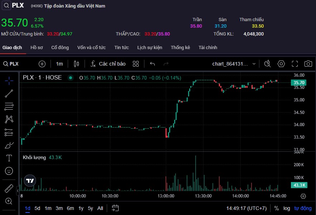Open Các chỉ báo indicators
Screen dimensions: 316x215
tap(108, 64)
